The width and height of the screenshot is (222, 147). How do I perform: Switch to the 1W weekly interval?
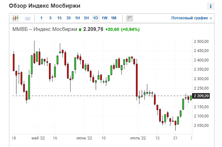[104, 18]
